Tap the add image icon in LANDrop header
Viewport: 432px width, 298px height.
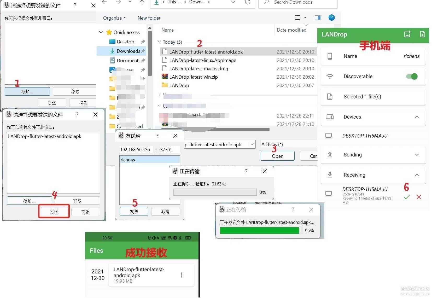[x=407, y=34]
